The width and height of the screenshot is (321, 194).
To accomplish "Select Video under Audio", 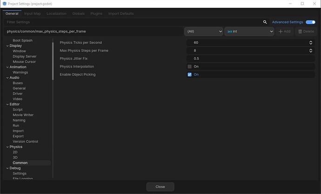I will click(x=17, y=99).
